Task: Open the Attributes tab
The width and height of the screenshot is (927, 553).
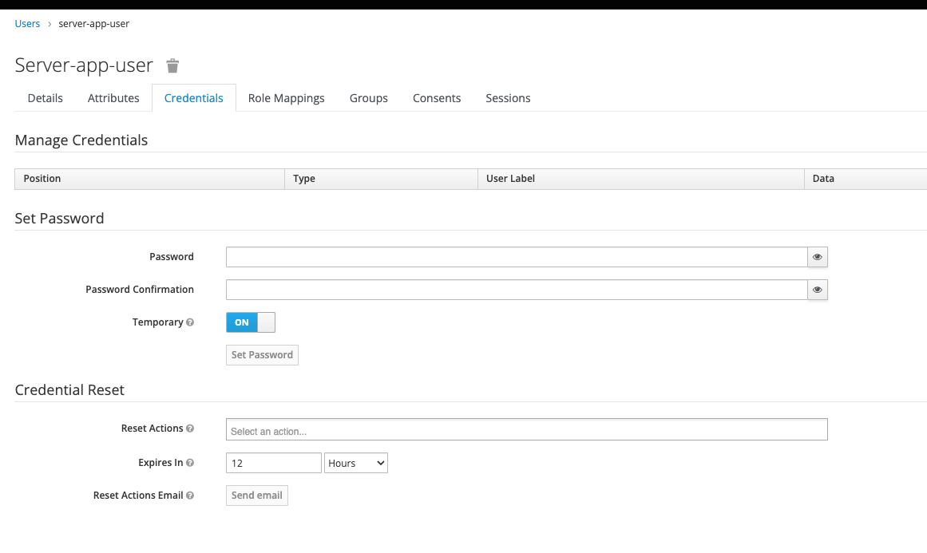Action: [113, 98]
